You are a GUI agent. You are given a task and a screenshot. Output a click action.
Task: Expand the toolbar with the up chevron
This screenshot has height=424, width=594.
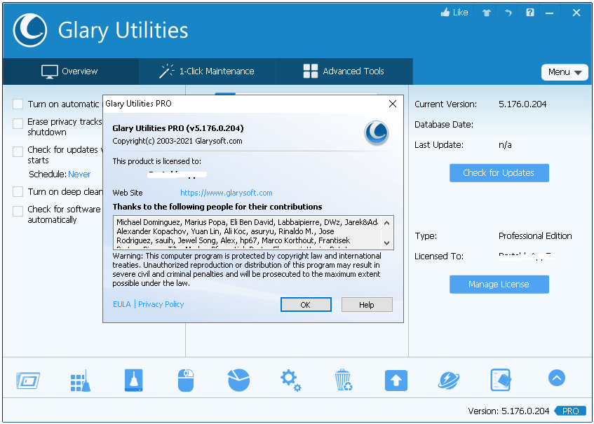coord(557,378)
